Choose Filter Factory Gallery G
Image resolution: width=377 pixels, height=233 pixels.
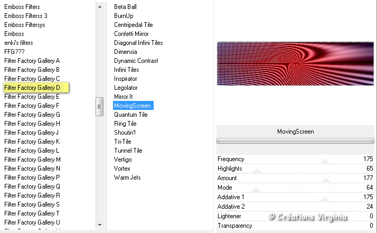pos(32,115)
